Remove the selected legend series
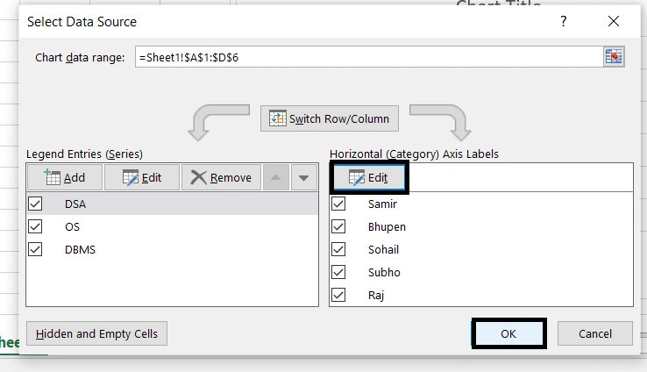 click(x=221, y=177)
